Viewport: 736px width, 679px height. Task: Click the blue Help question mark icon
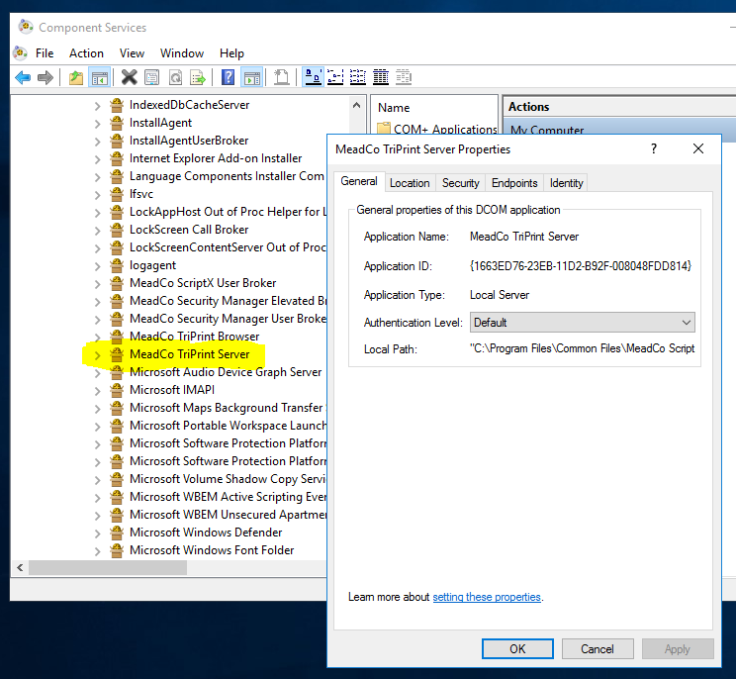pyautogui.click(x=228, y=77)
